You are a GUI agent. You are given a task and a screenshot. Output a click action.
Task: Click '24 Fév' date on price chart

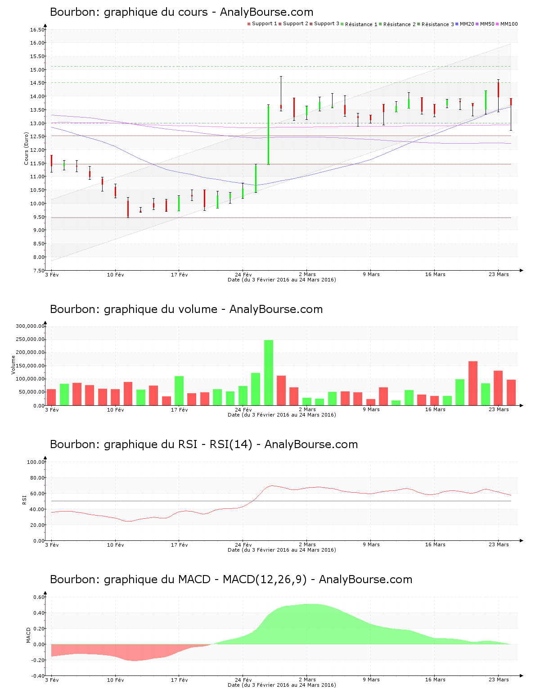243,274
